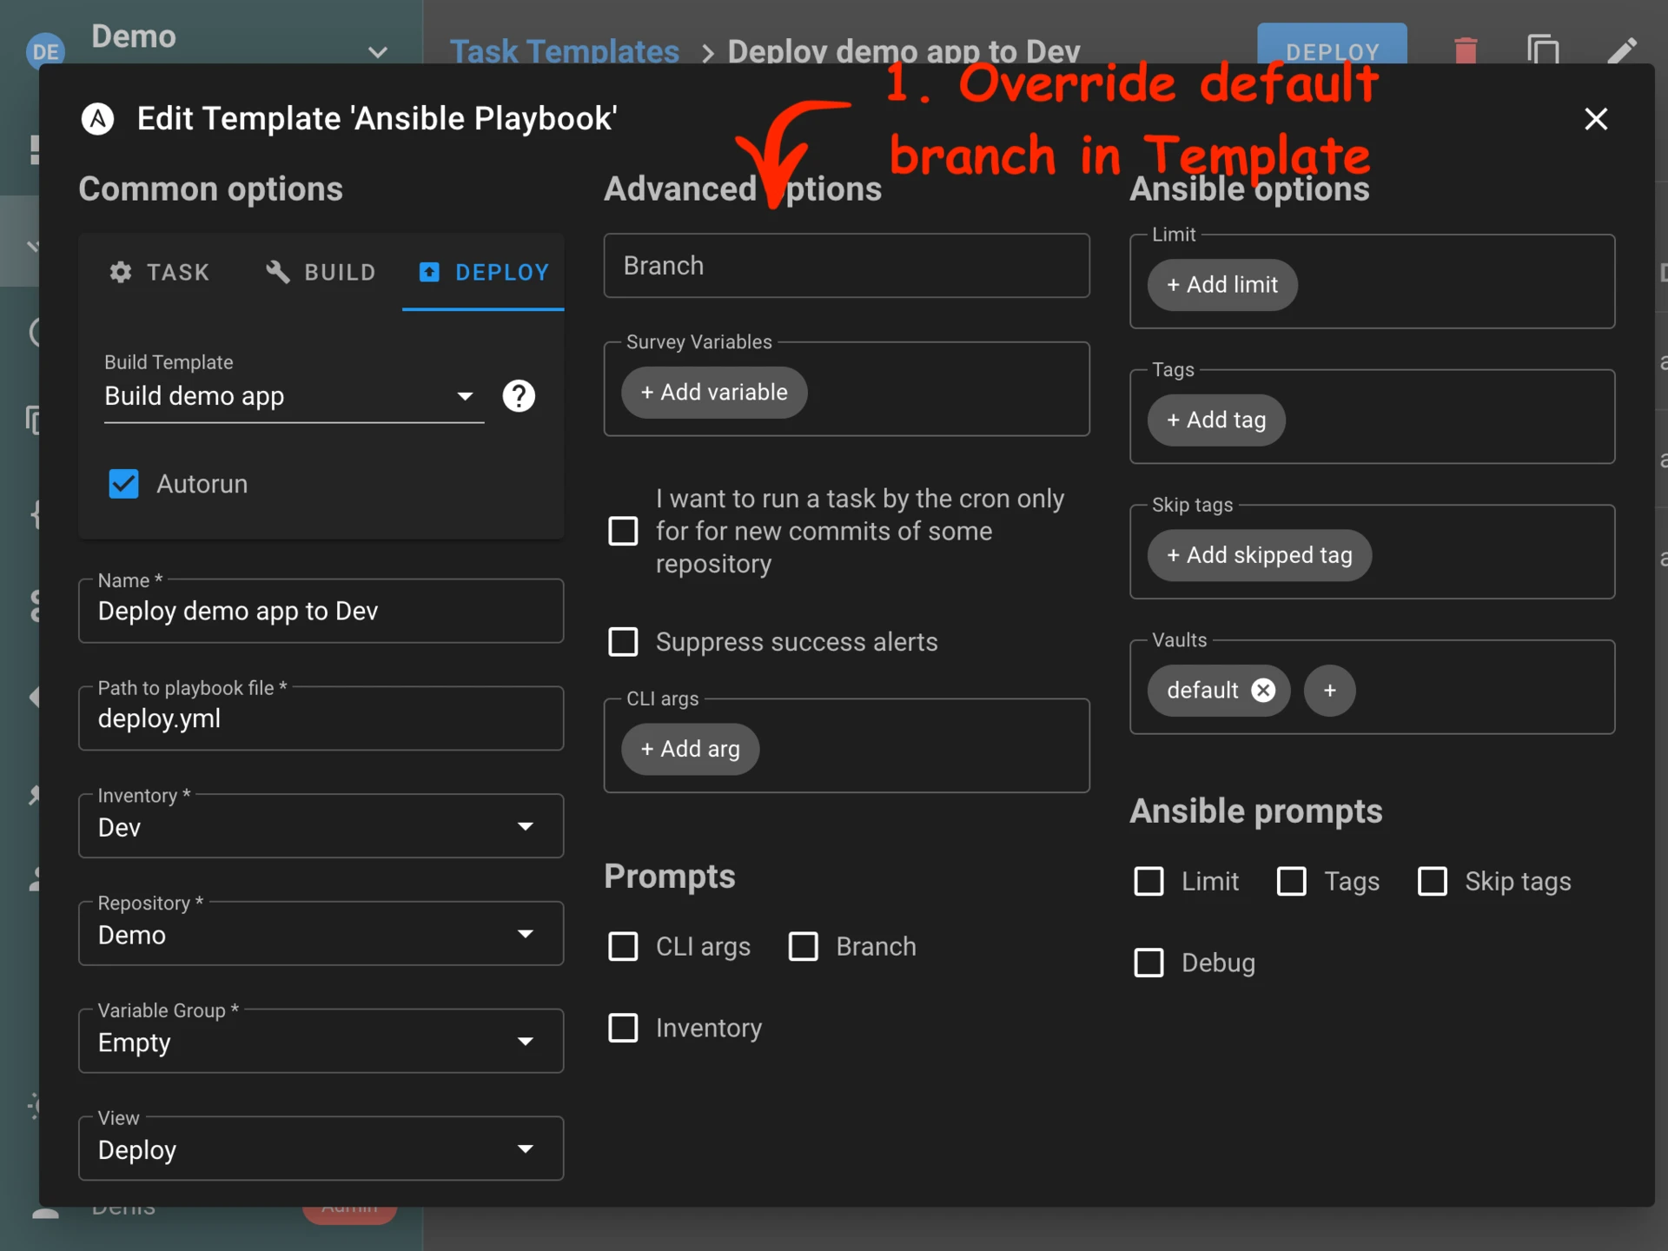Viewport: 1668px width, 1251px height.
Task: Enable Suppress success alerts checkbox
Action: click(x=623, y=642)
